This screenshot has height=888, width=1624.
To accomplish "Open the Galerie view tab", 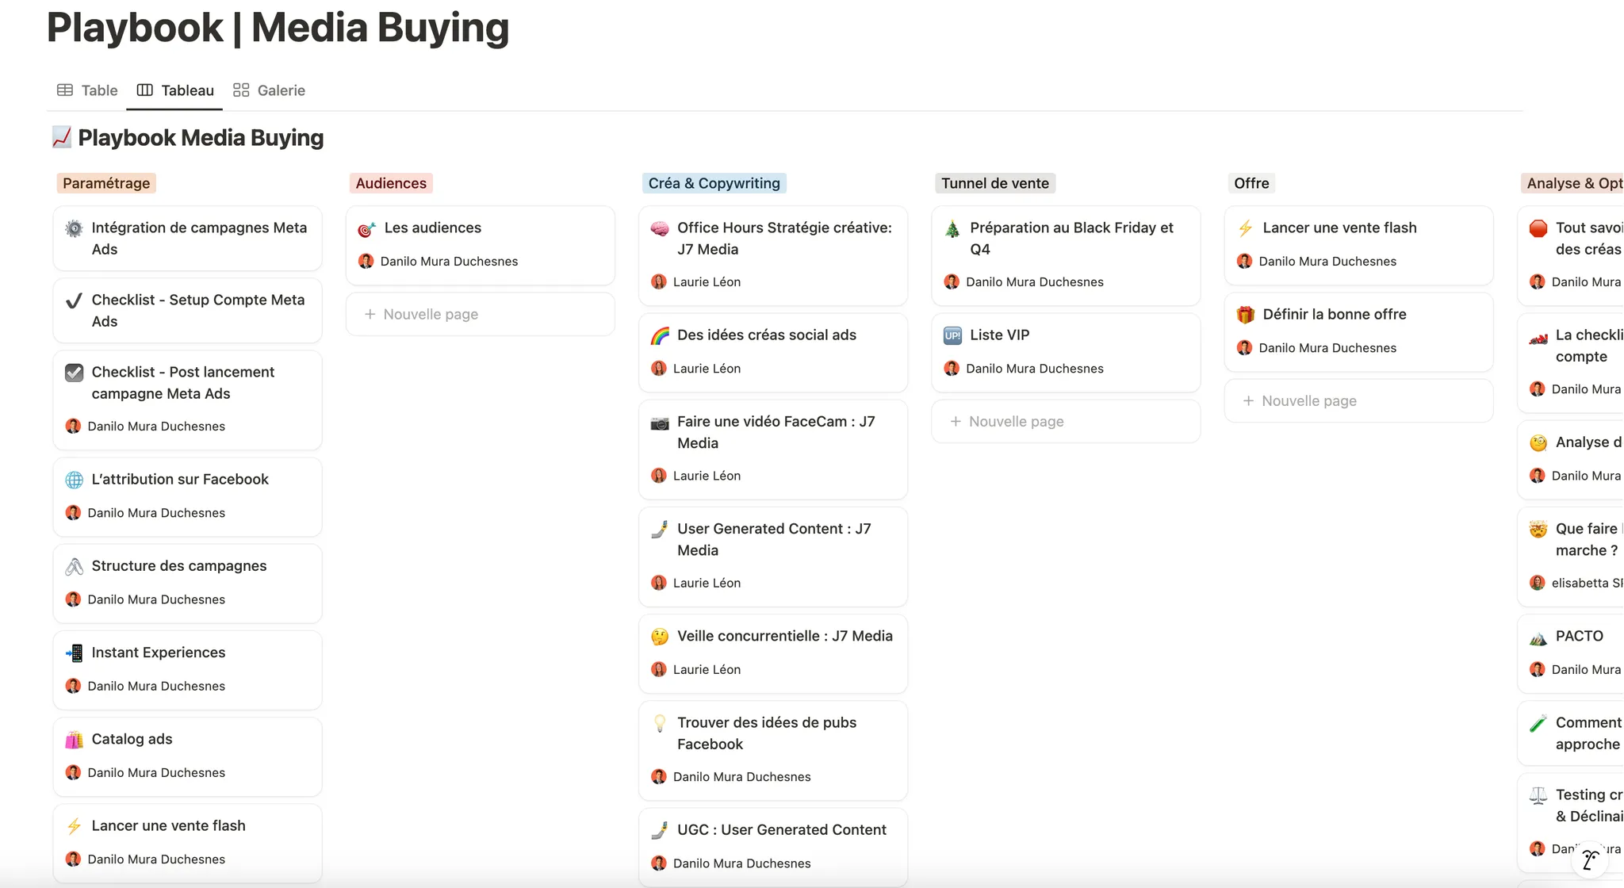I will pyautogui.click(x=269, y=90).
